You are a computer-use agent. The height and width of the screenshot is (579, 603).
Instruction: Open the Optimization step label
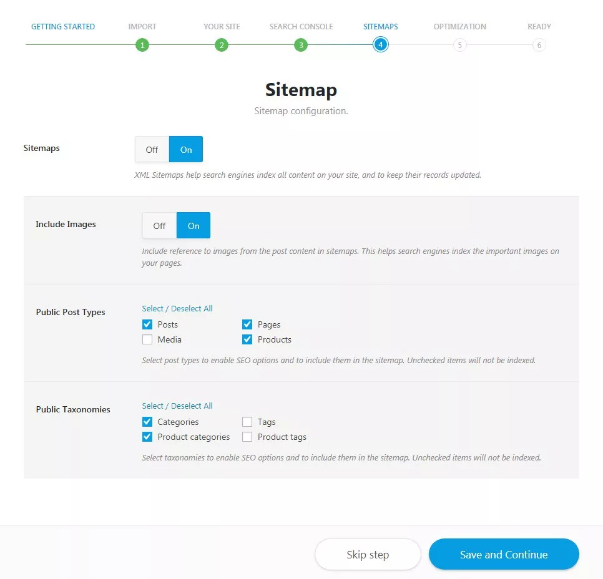click(459, 27)
